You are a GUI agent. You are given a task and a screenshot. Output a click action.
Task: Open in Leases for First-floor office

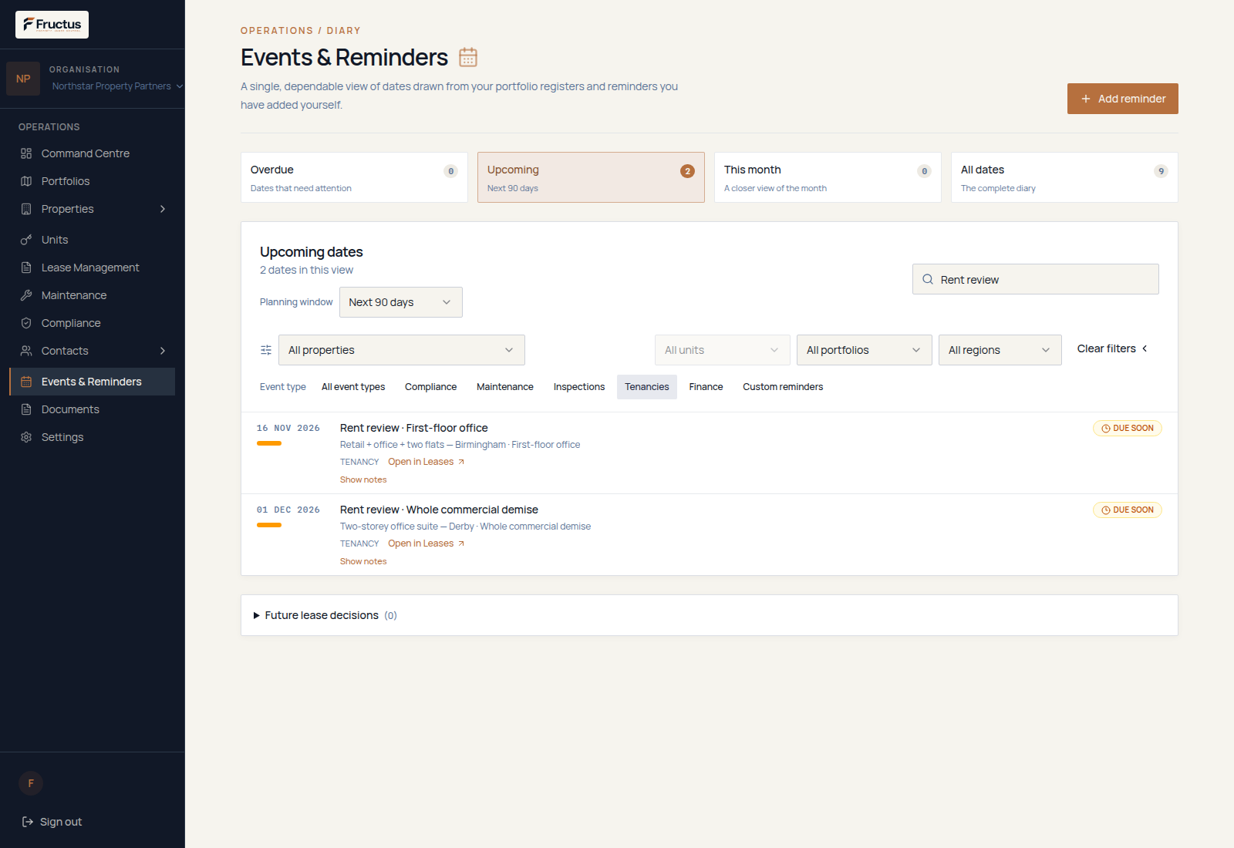click(x=427, y=462)
